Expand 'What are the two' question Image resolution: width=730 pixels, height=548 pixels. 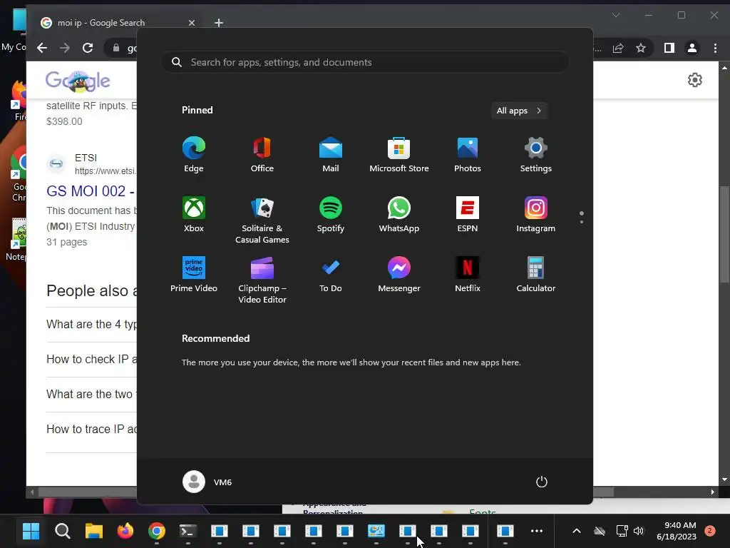pos(91,394)
